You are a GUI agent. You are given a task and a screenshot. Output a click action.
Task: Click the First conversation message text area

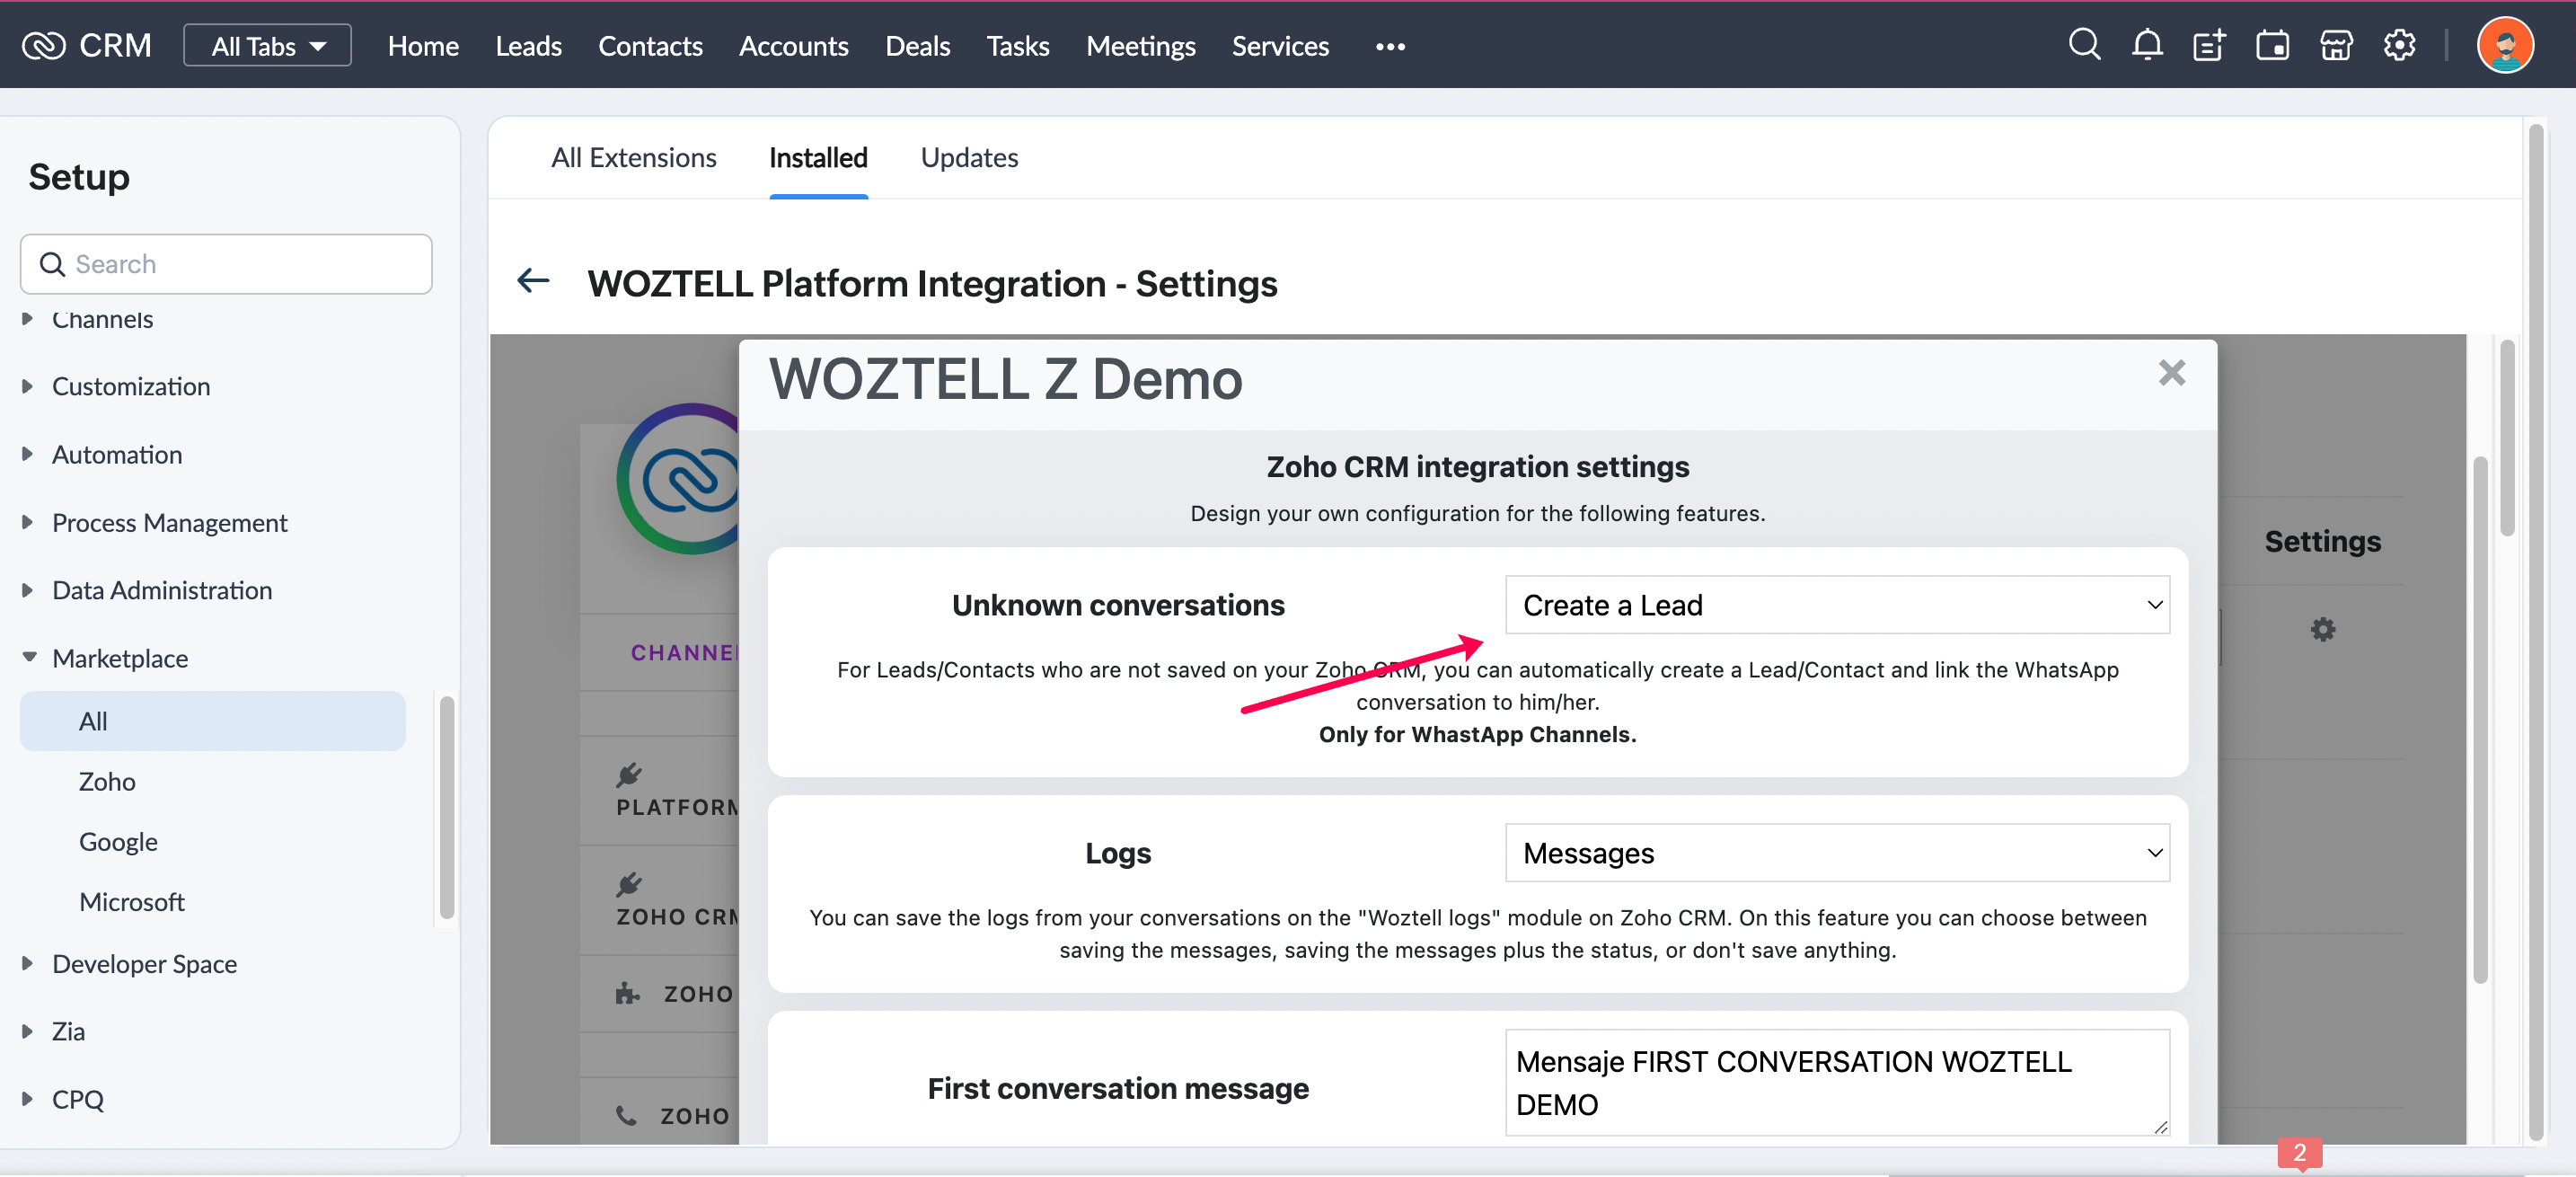point(1837,1083)
